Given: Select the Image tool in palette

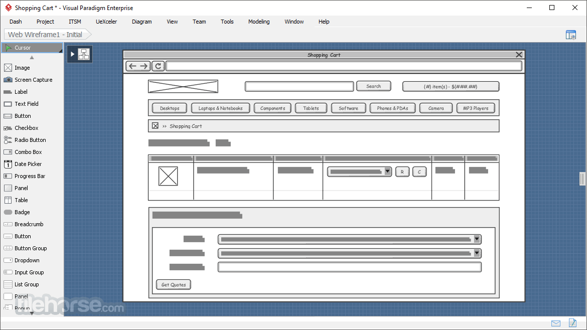Looking at the screenshot, I should pyautogui.click(x=22, y=68).
